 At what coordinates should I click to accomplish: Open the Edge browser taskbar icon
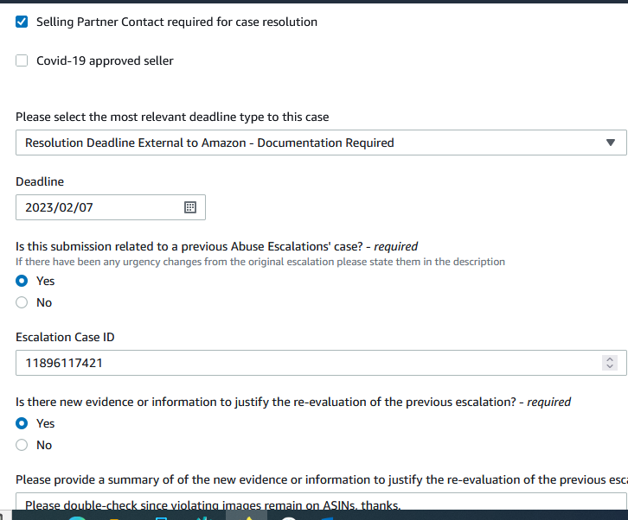77,517
